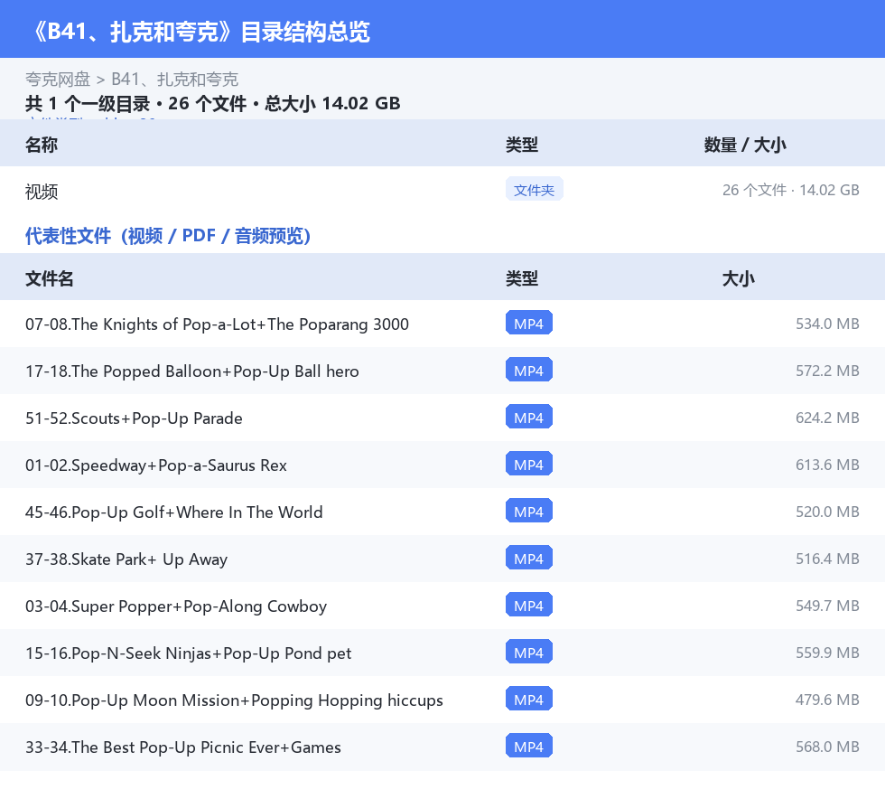885x799 pixels.
Task: Open the 视频 folder row name
Action: click(42, 192)
